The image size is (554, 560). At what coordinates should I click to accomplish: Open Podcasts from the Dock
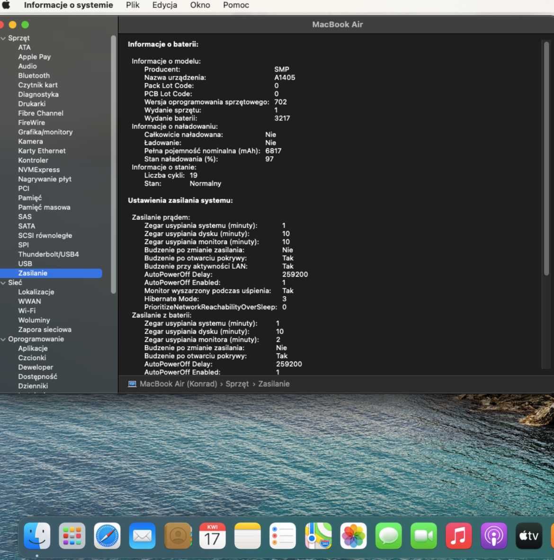494,536
